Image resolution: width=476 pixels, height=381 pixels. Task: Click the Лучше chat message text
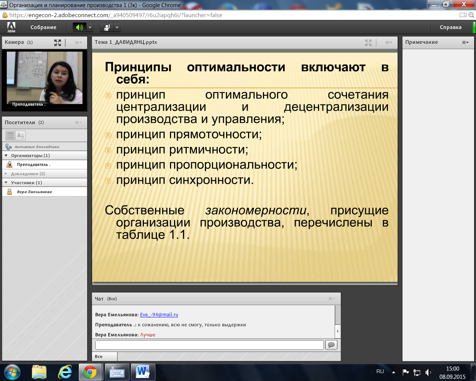[x=148, y=335]
